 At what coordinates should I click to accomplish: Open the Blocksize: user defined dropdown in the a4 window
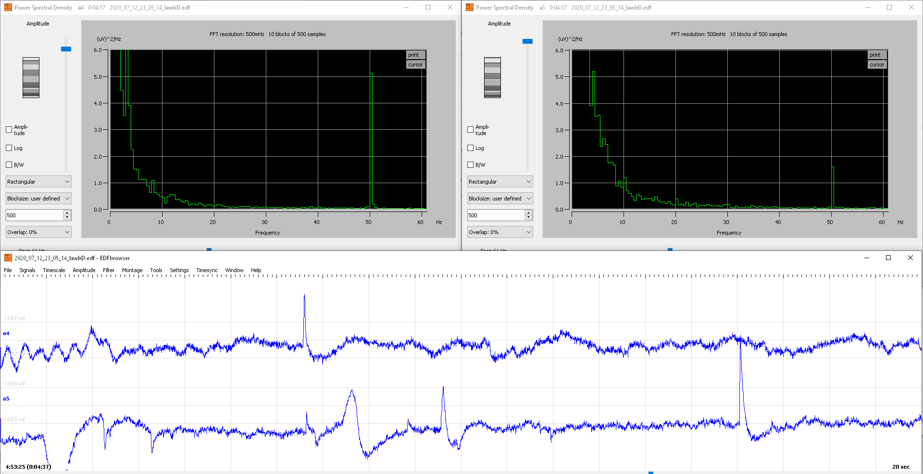(x=38, y=199)
